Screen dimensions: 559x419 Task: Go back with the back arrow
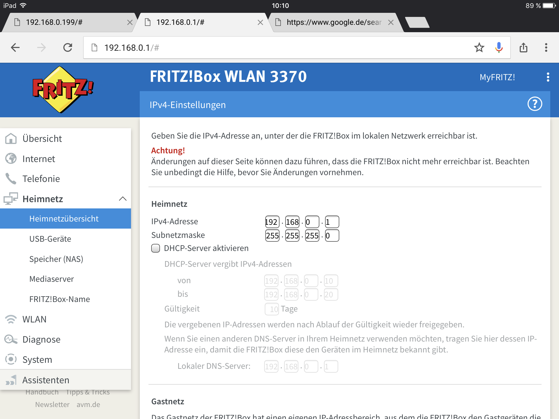15,47
